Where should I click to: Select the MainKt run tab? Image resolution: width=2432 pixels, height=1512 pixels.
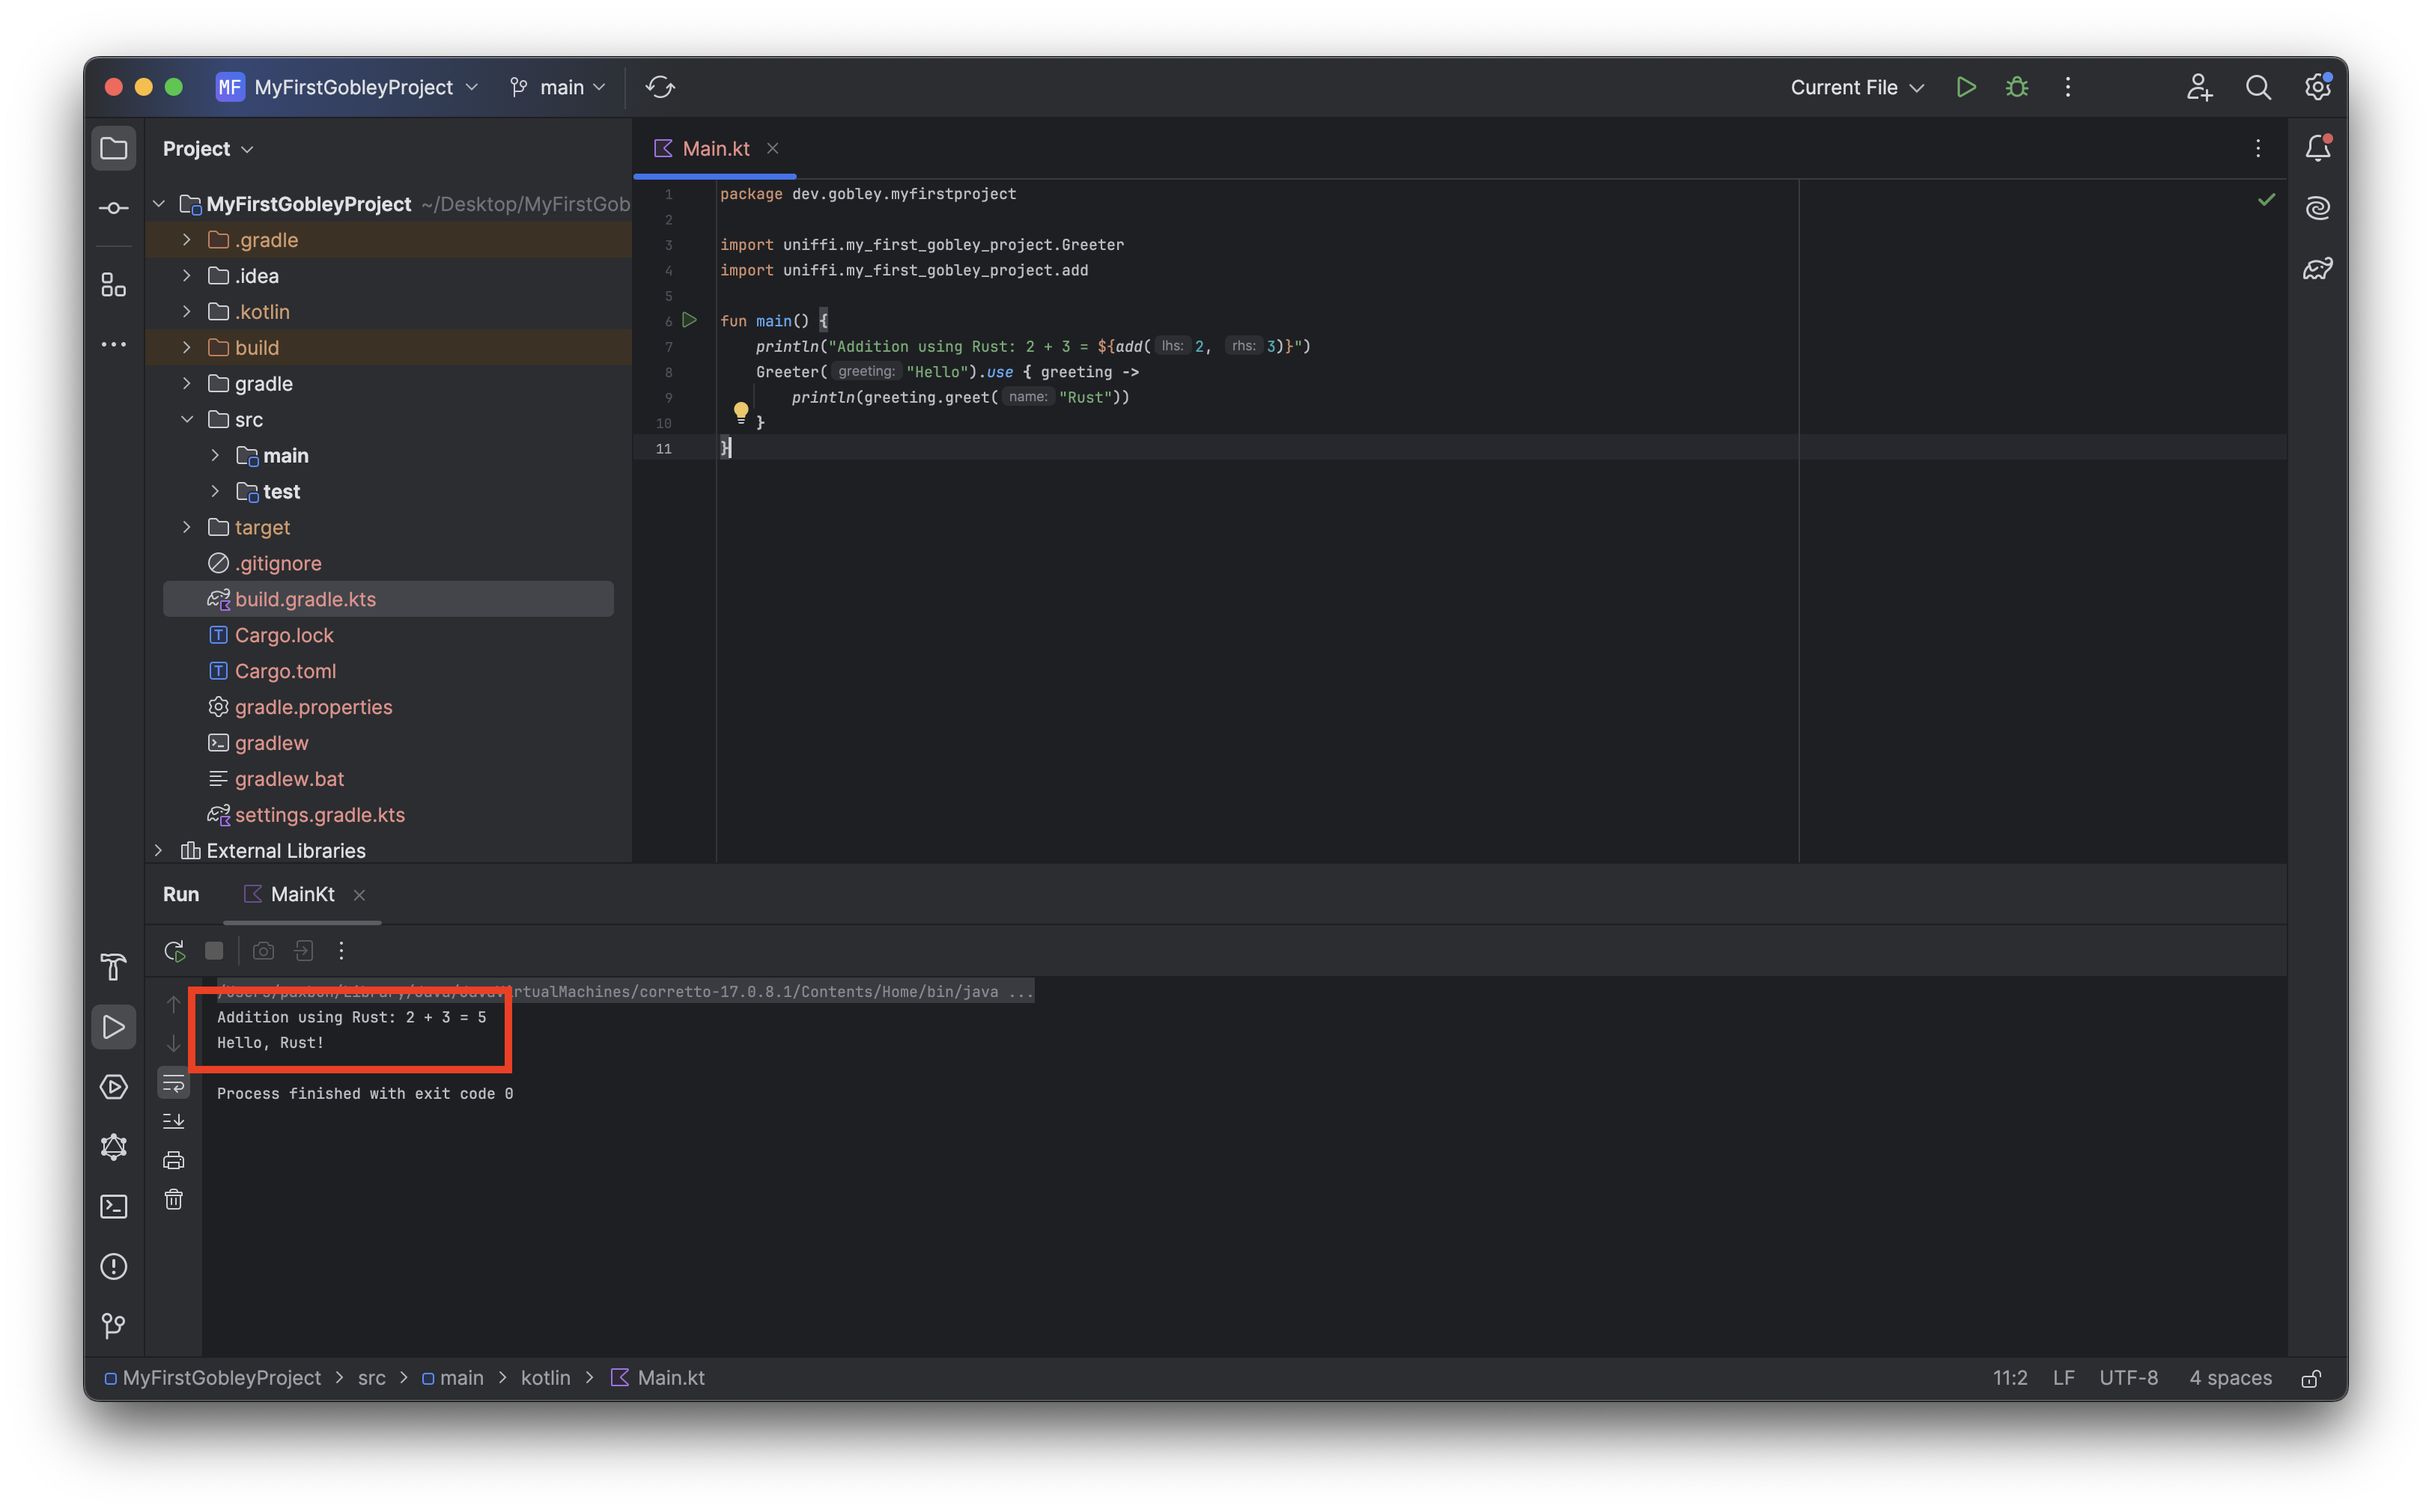[x=302, y=895]
